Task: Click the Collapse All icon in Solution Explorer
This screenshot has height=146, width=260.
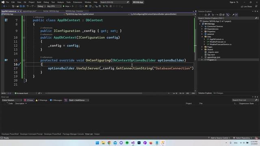Action: (220, 15)
